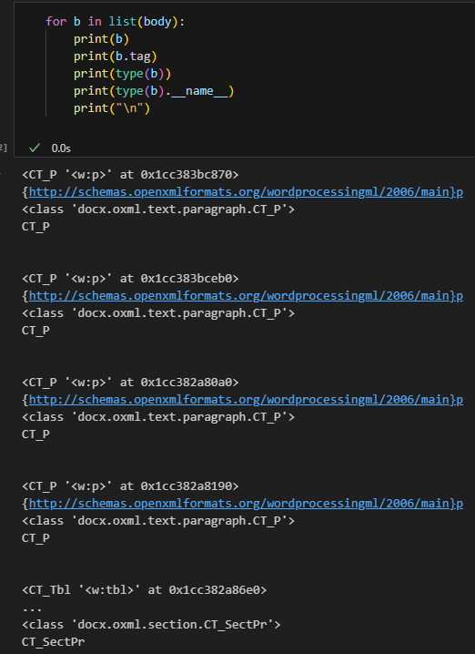Click the print(type(b)) code line
Screen dimensions: 475x654
[122, 74]
